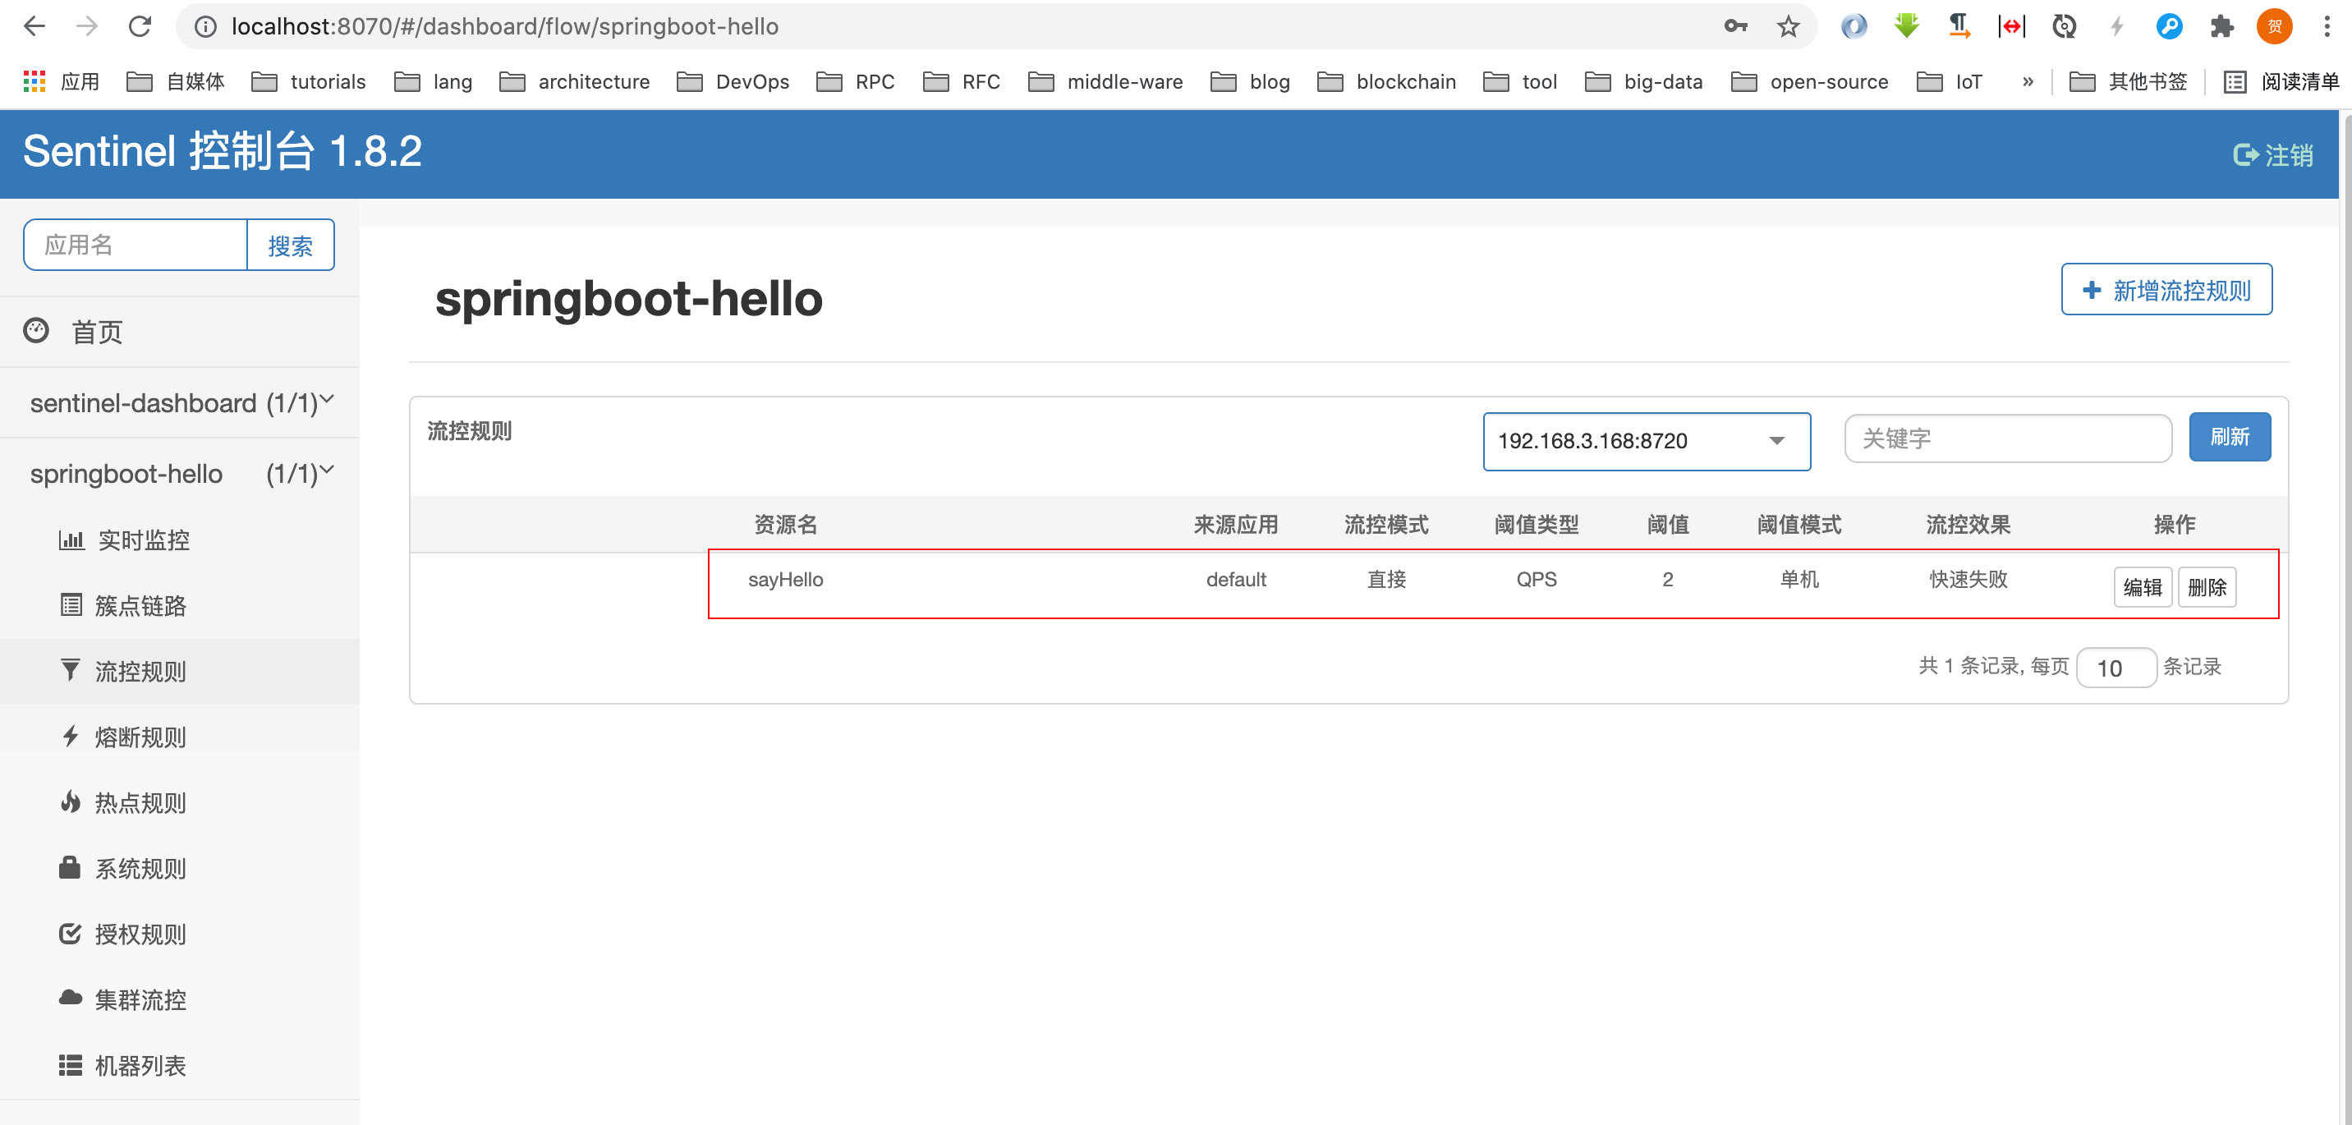Click the lock icon for 系统规则
2352x1125 pixels.
click(x=71, y=867)
